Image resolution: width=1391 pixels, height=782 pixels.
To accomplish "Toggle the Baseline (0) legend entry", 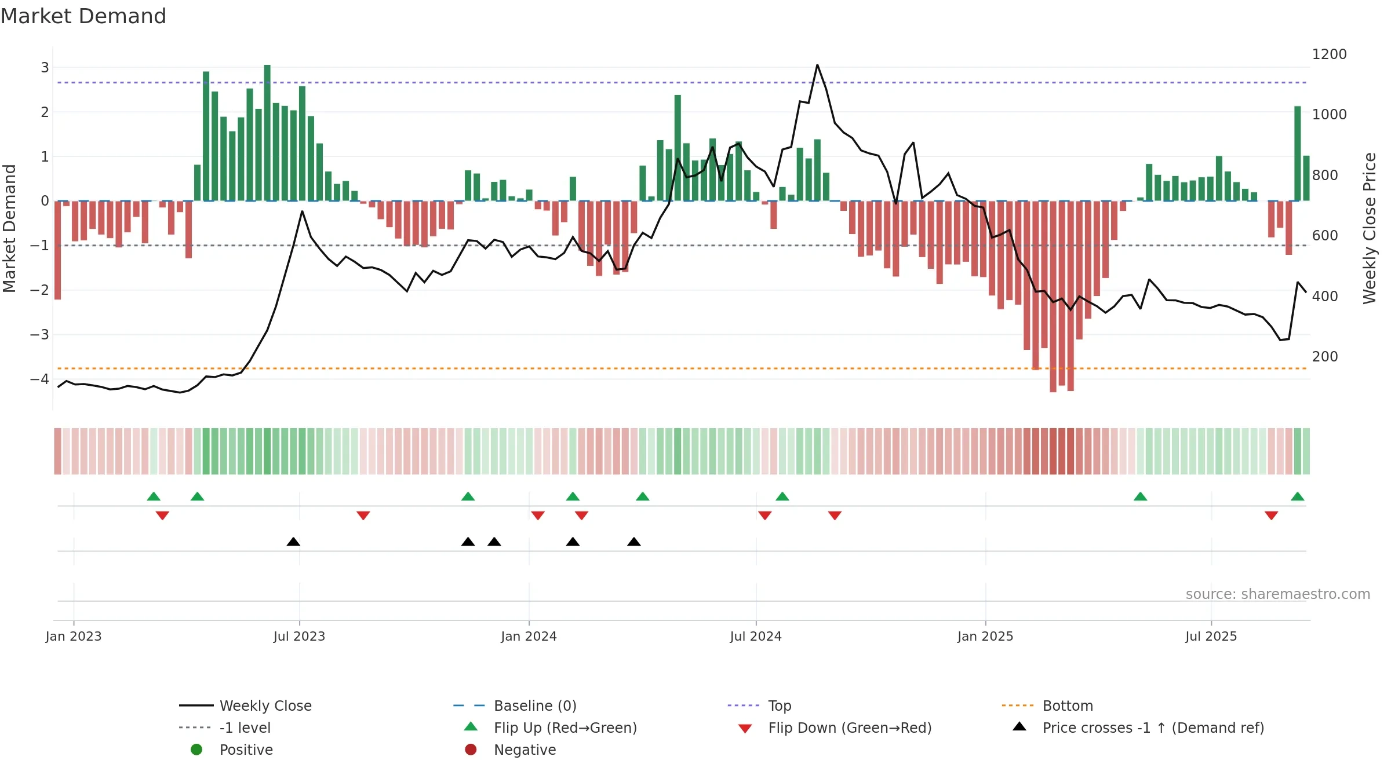I will coord(515,706).
